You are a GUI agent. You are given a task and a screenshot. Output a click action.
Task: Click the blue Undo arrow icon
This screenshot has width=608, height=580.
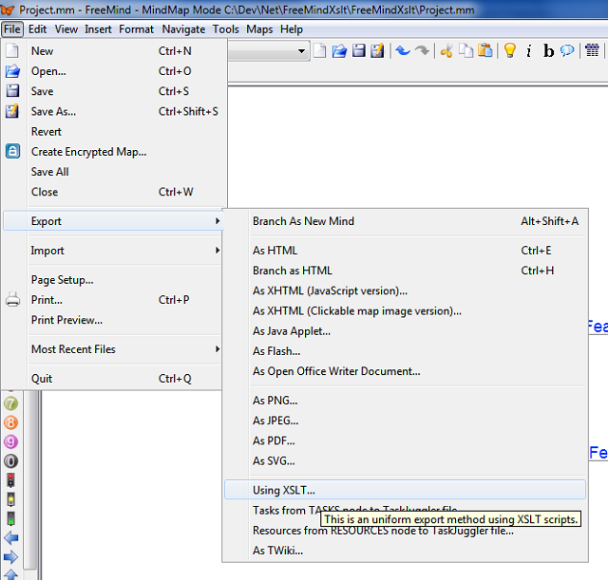tap(403, 50)
